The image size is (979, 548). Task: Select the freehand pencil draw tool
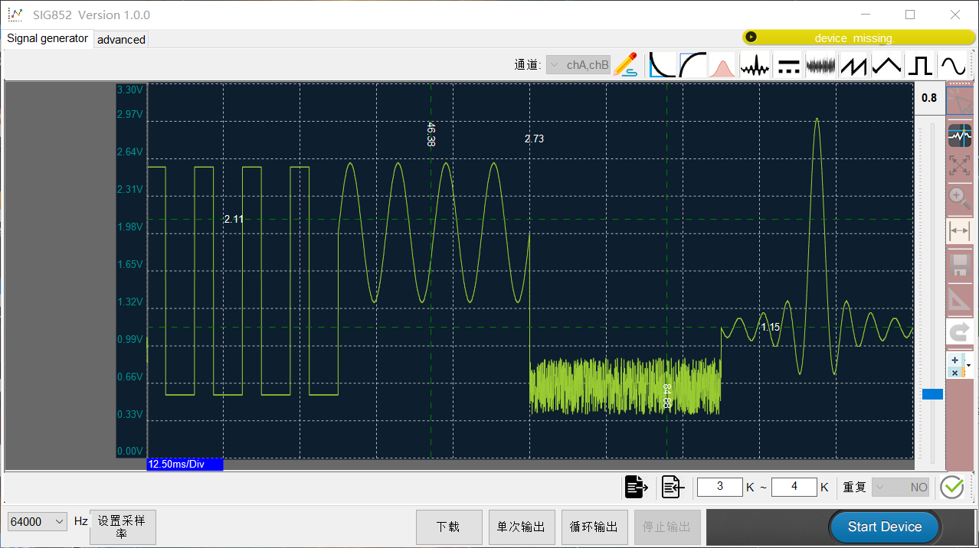(626, 64)
